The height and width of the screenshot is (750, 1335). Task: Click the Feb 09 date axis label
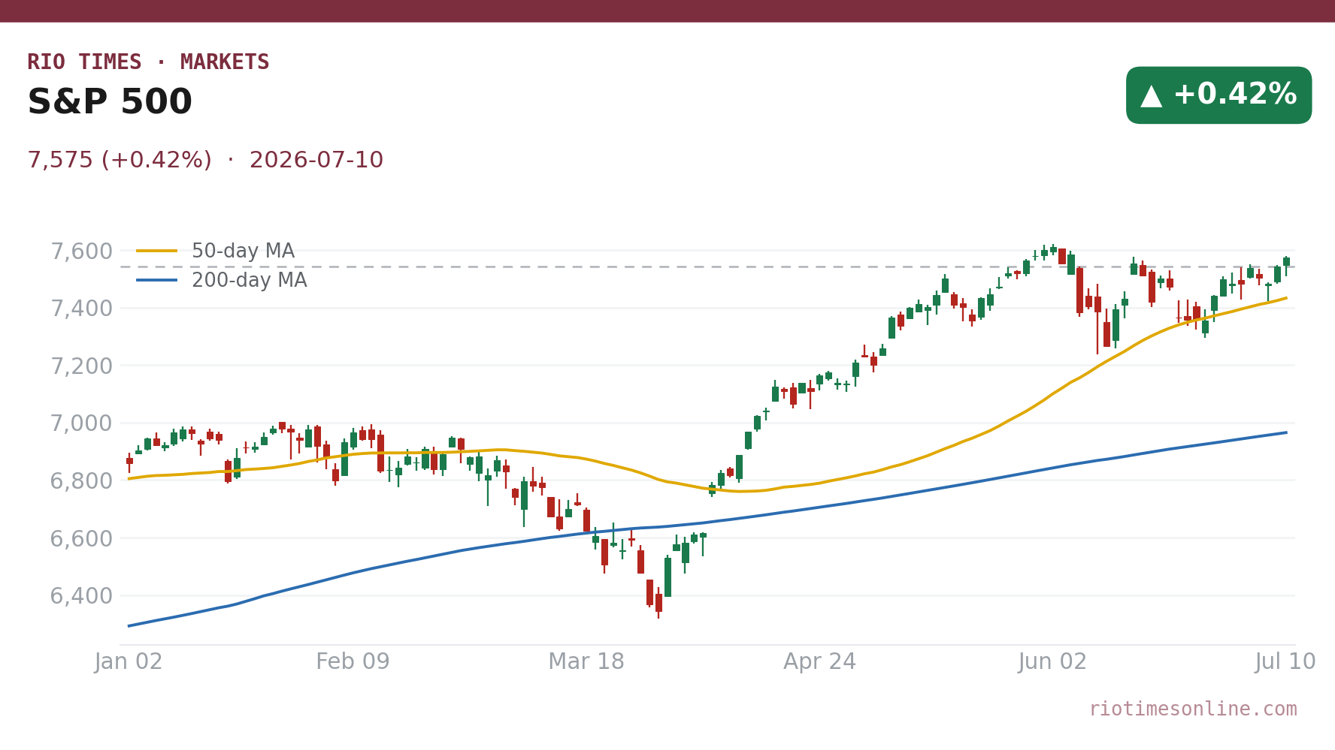click(x=353, y=662)
